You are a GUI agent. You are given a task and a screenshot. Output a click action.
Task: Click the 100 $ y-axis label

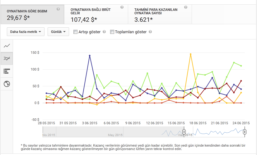35,69
